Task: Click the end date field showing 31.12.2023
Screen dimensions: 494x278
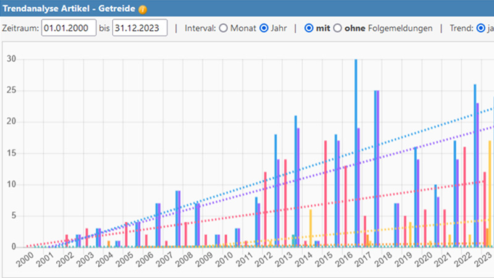Action: (140, 28)
